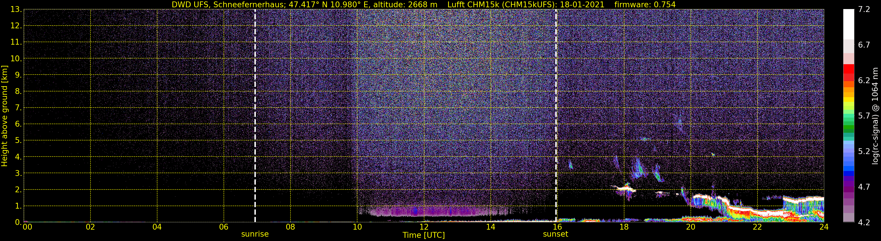Click the dashed white sunset marker line
The height and width of the screenshot is (241, 881).
coord(556,116)
